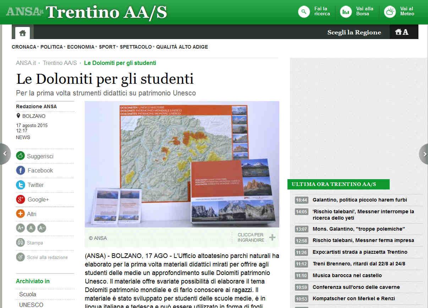Click the 13:07 timestamp badge
Image resolution: width=428 pixels, height=308 pixels.
[x=302, y=229]
